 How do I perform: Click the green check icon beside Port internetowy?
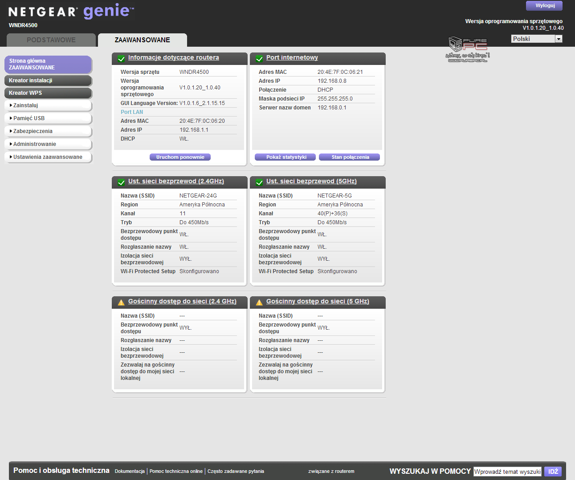(259, 58)
